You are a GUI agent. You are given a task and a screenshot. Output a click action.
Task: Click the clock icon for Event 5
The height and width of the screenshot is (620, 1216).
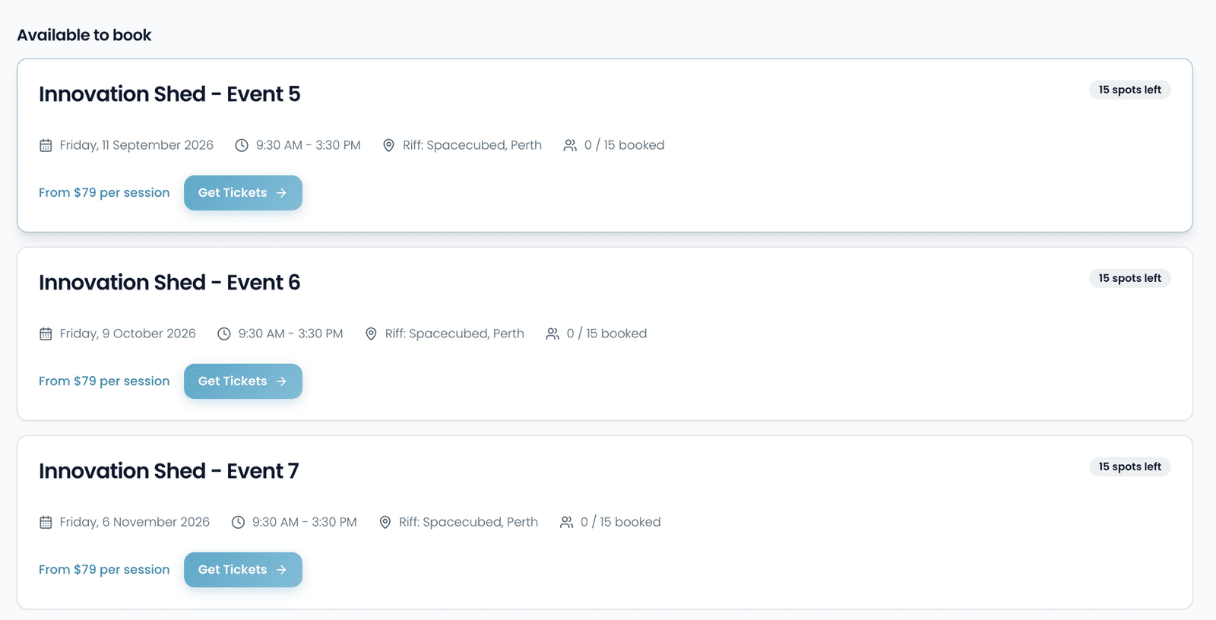242,145
